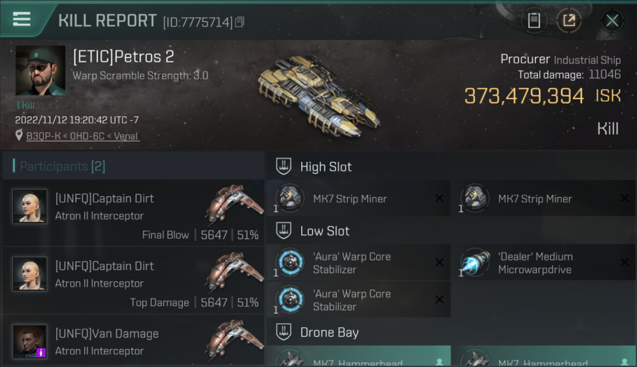Viewport: 637px width, 367px height.
Task: Select the 'Dealer' Medium Microwarpdrive icon
Action: (x=475, y=263)
